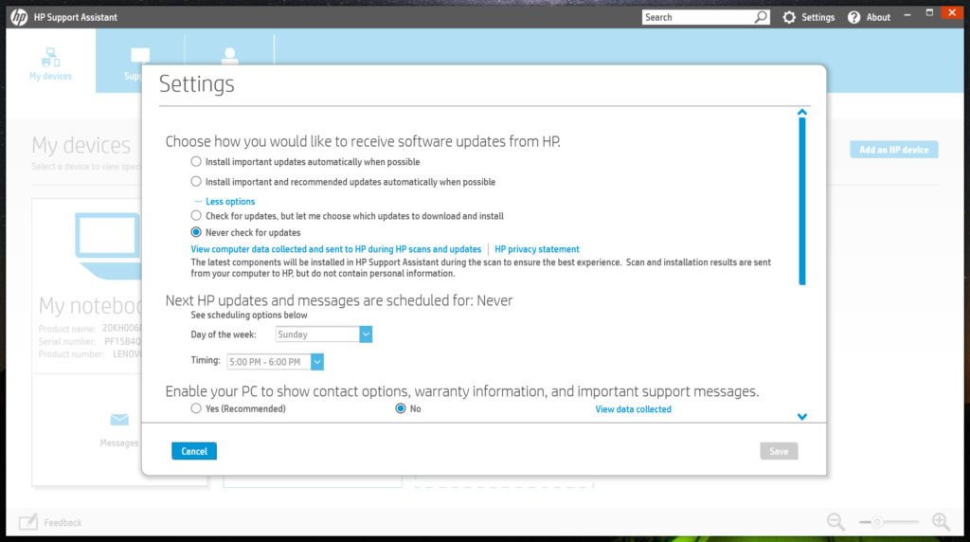970x542 pixels.
Task: Click the scroll down arrow in Settings
Action: (802, 417)
